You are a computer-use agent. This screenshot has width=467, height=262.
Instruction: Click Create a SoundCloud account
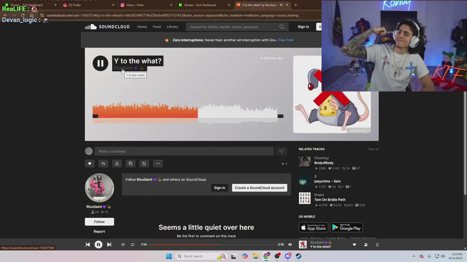tap(259, 188)
